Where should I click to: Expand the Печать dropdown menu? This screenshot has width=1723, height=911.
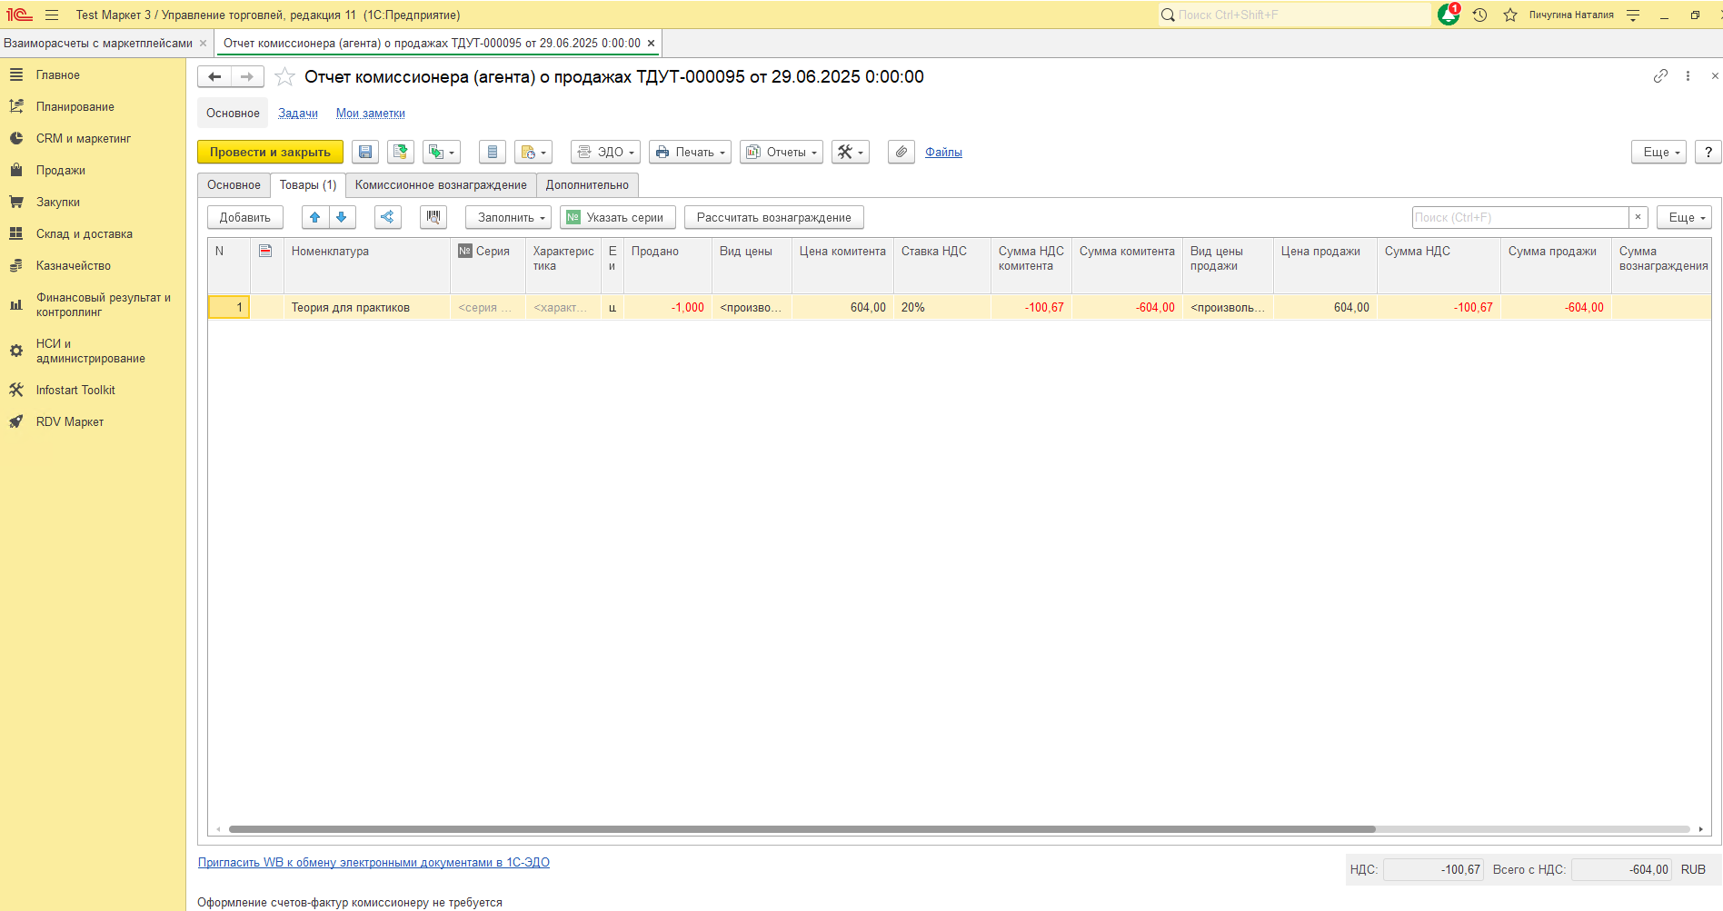coord(690,153)
